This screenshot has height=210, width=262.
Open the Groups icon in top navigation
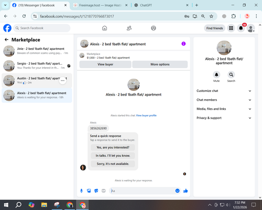coord(154,28)
